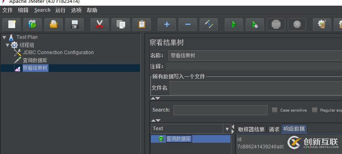
Task: Click the Paste clipboard icon
Action: click(x=141, y=24)
